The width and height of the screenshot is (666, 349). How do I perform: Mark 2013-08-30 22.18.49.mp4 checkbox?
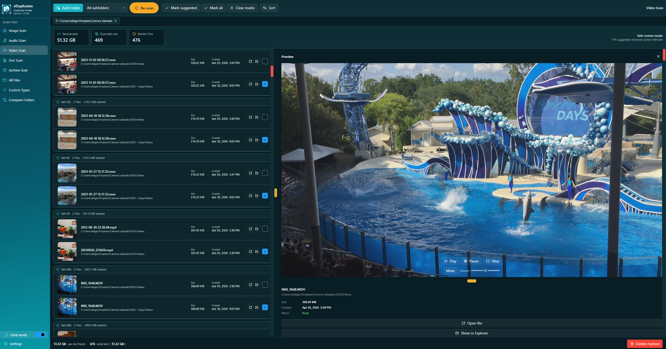265,229
